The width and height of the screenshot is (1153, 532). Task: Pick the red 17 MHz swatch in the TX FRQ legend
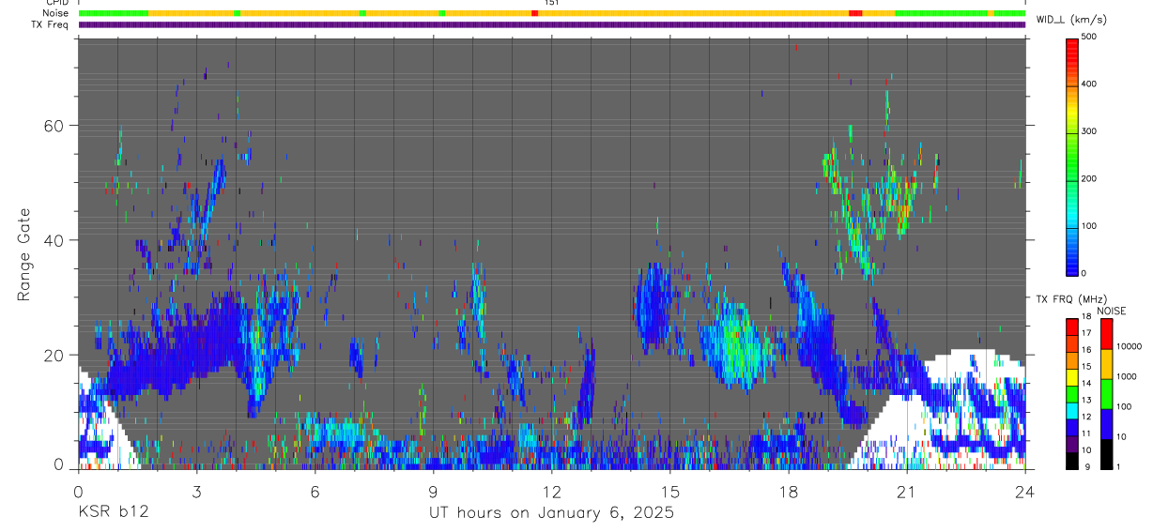pos(1071,327)
